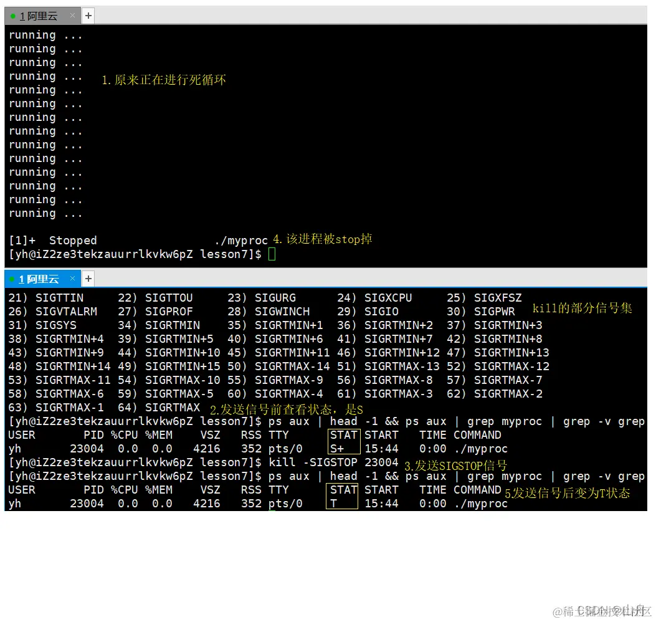Close the lower terminal's 阿里云 tab

pos(72,279)
